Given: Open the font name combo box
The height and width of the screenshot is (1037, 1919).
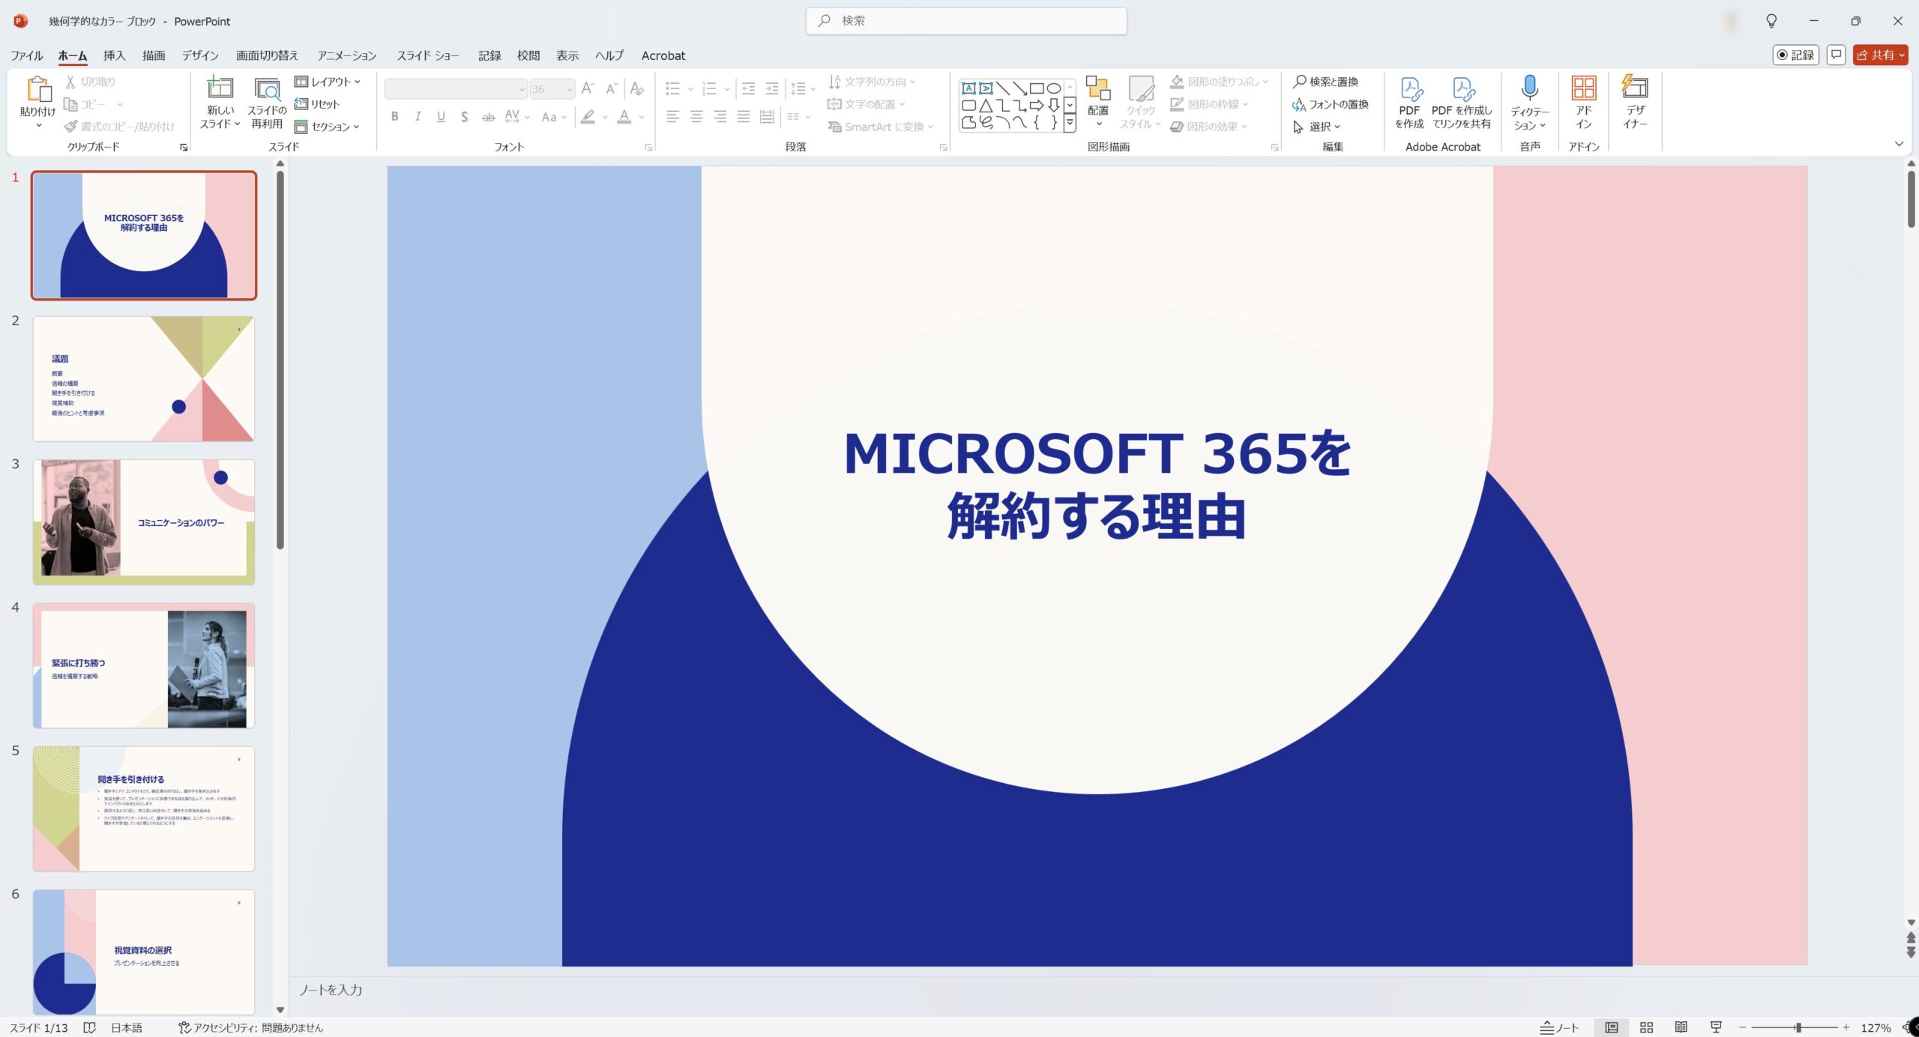Looking at the screenshot, I should 456,89.
